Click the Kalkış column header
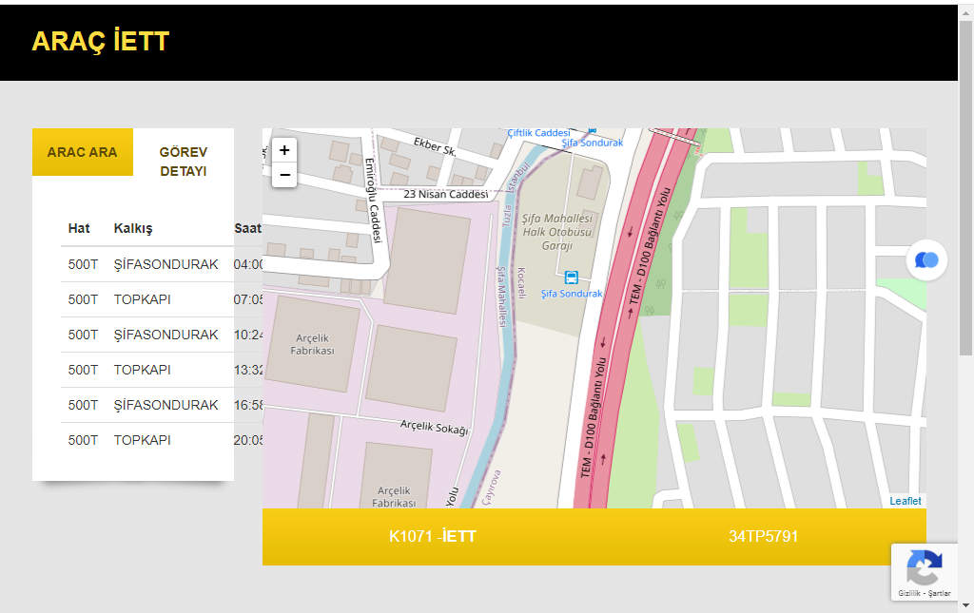974x613 pixels. [x=133, y=228]
